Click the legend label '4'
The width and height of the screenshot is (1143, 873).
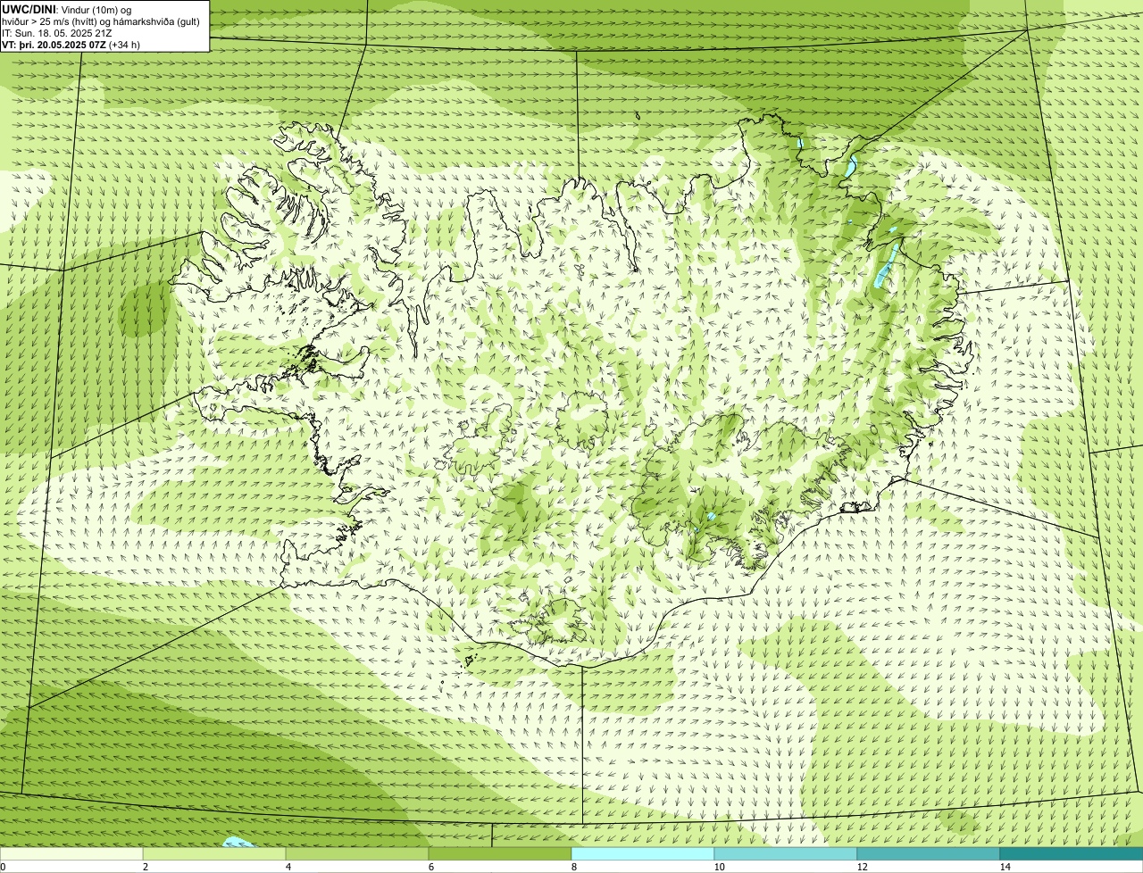(x=288, y=867)
